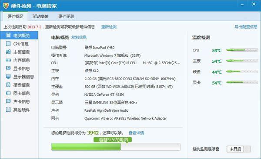Open the 主板信息 sidebar icon

pyautogui.click(x=8, y=52)
